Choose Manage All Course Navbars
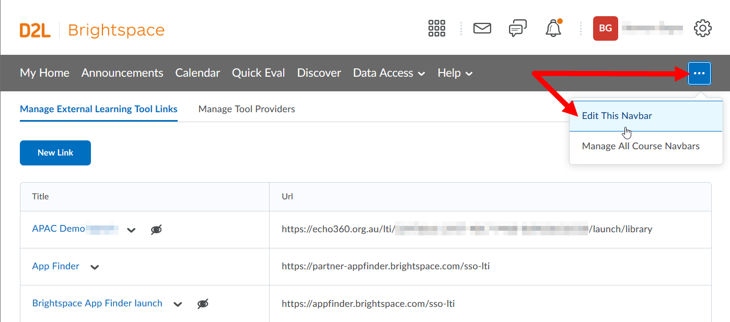This screenshot has height=322, width=730. 640,146
